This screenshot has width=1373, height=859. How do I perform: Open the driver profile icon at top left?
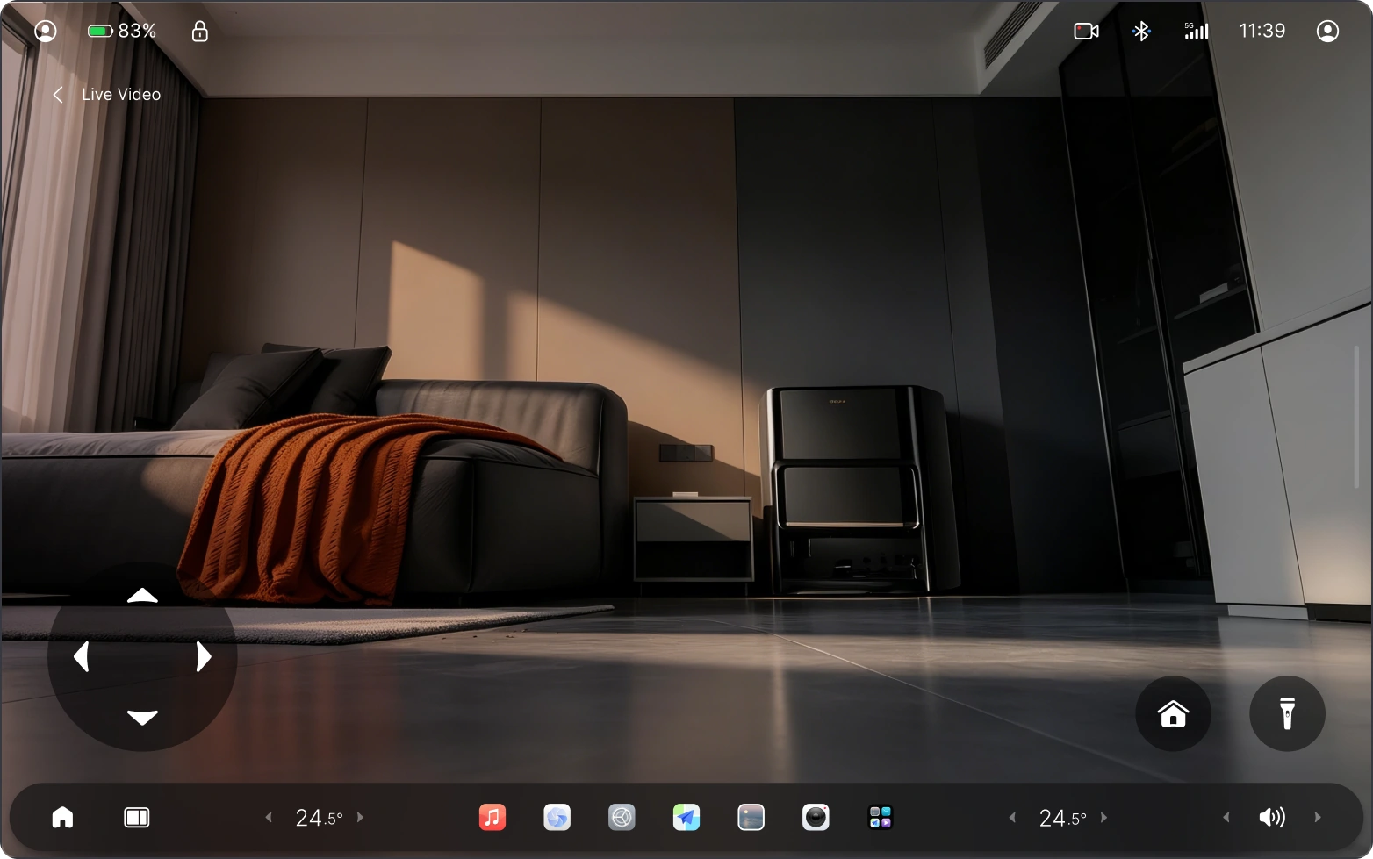(46, 32)
